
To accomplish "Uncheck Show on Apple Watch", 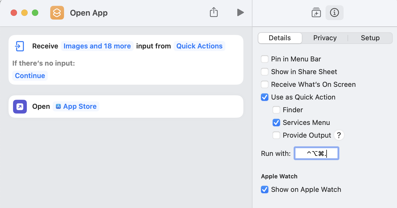I will click(265, 189).
